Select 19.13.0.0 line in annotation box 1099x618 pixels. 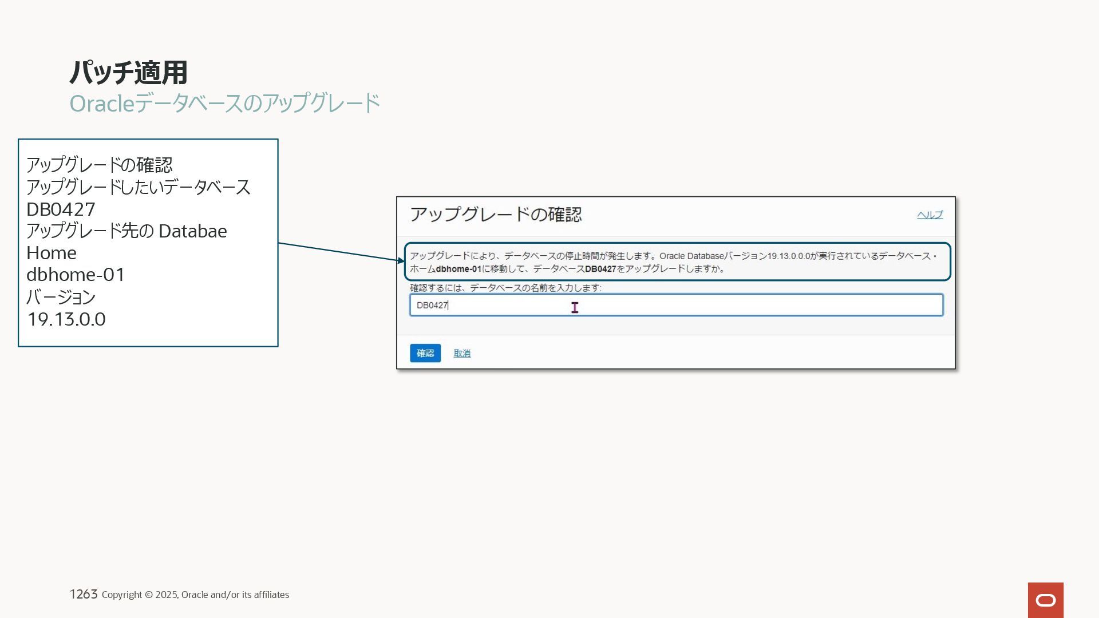(66, 319)
